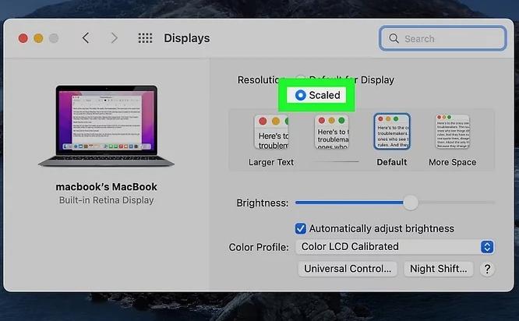This screenshot has height=321, width=519.
Task: Minimize the window with yellow button
Action: point(38,38)
